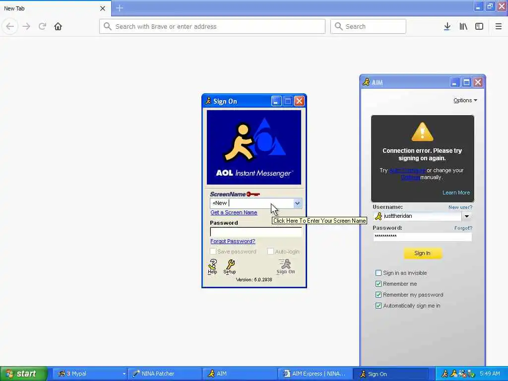Click the browser Search field
508x381 pixels.
(368, 26)
